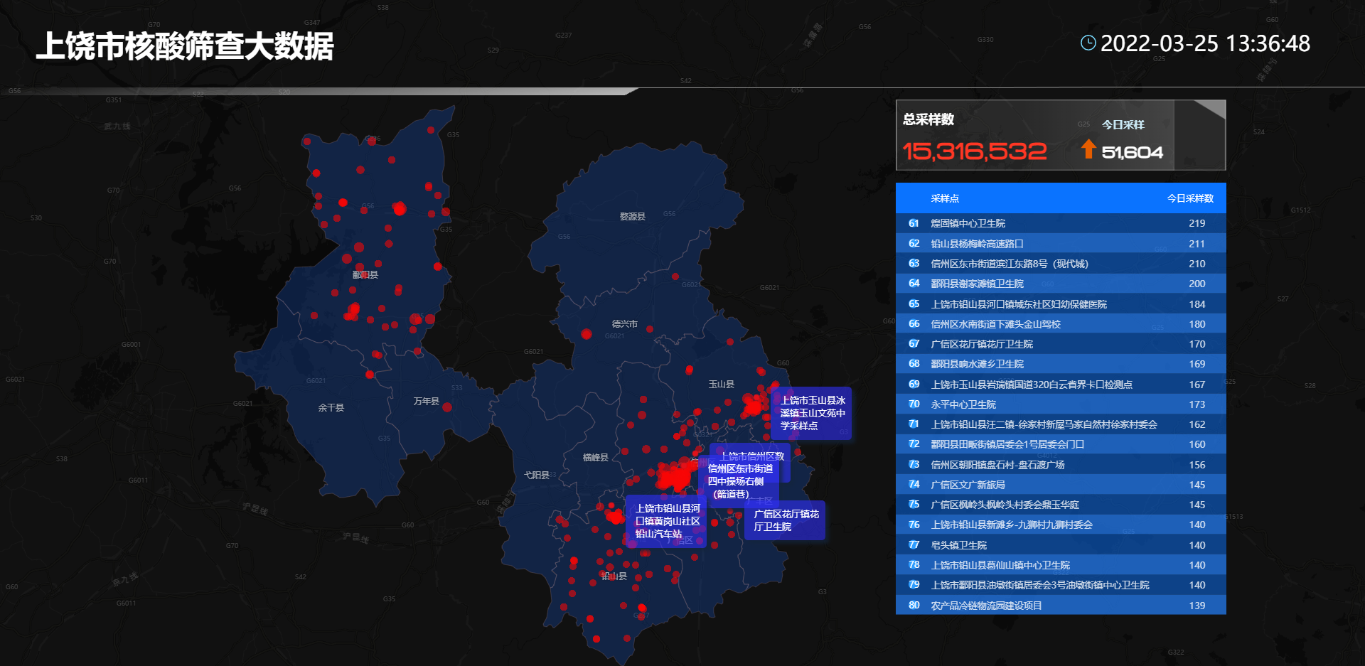
Task: Click the 万年县 county label on map
Action: [x=427, y=401]
